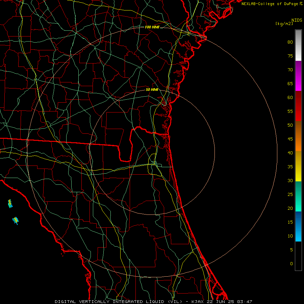Image resolution: width=304 pixels, height=304 pixels.
Task: Pick the red segment of the color bar
Action: pos(298,106)
